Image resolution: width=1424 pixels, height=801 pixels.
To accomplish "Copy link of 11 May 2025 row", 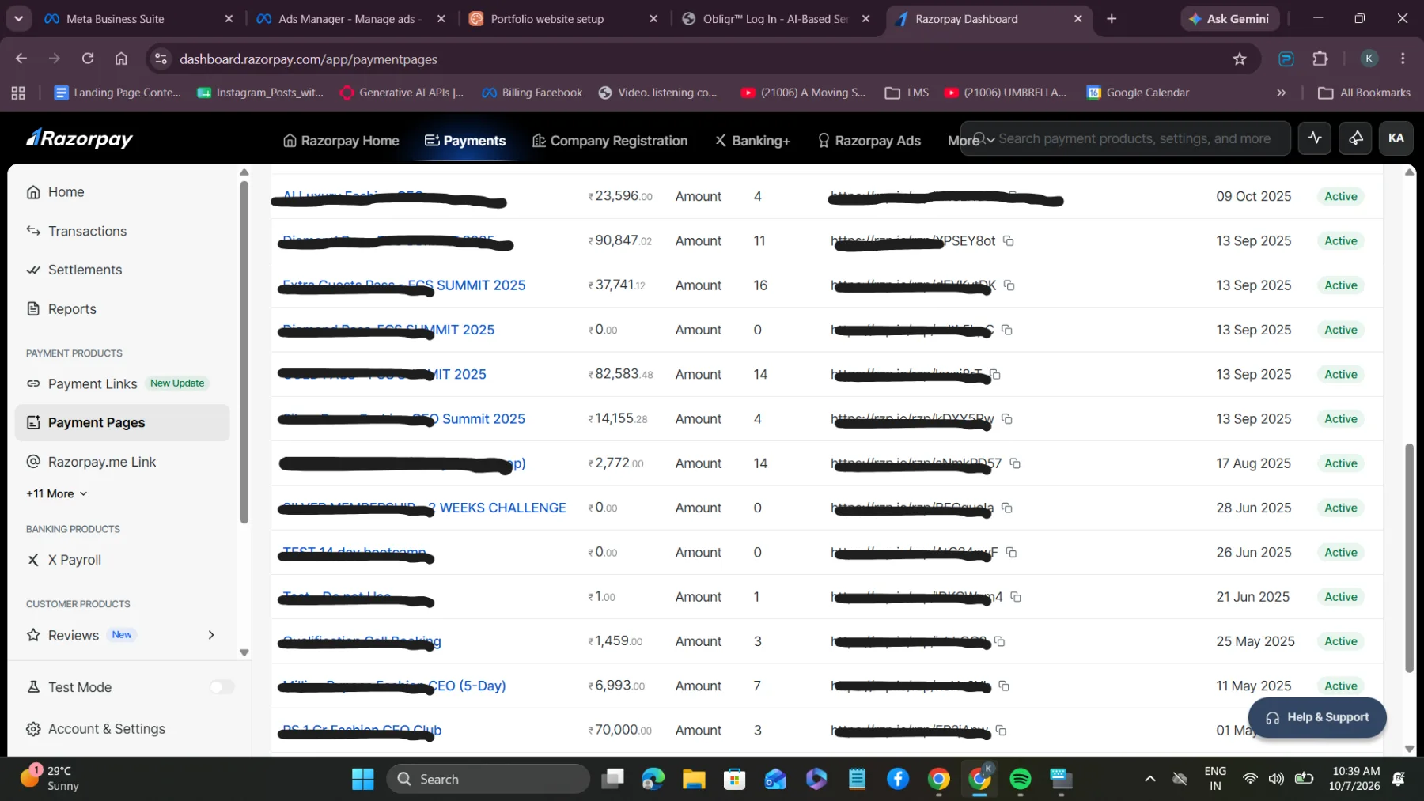I will coord(1004,686).
